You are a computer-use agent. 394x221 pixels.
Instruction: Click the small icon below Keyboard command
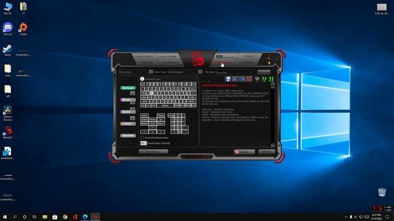[132, 93]
